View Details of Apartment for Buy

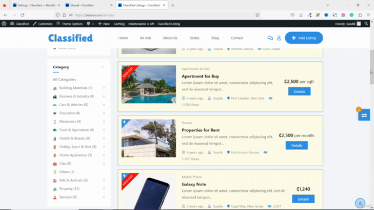pyautogui.click(x=299, y=92)
